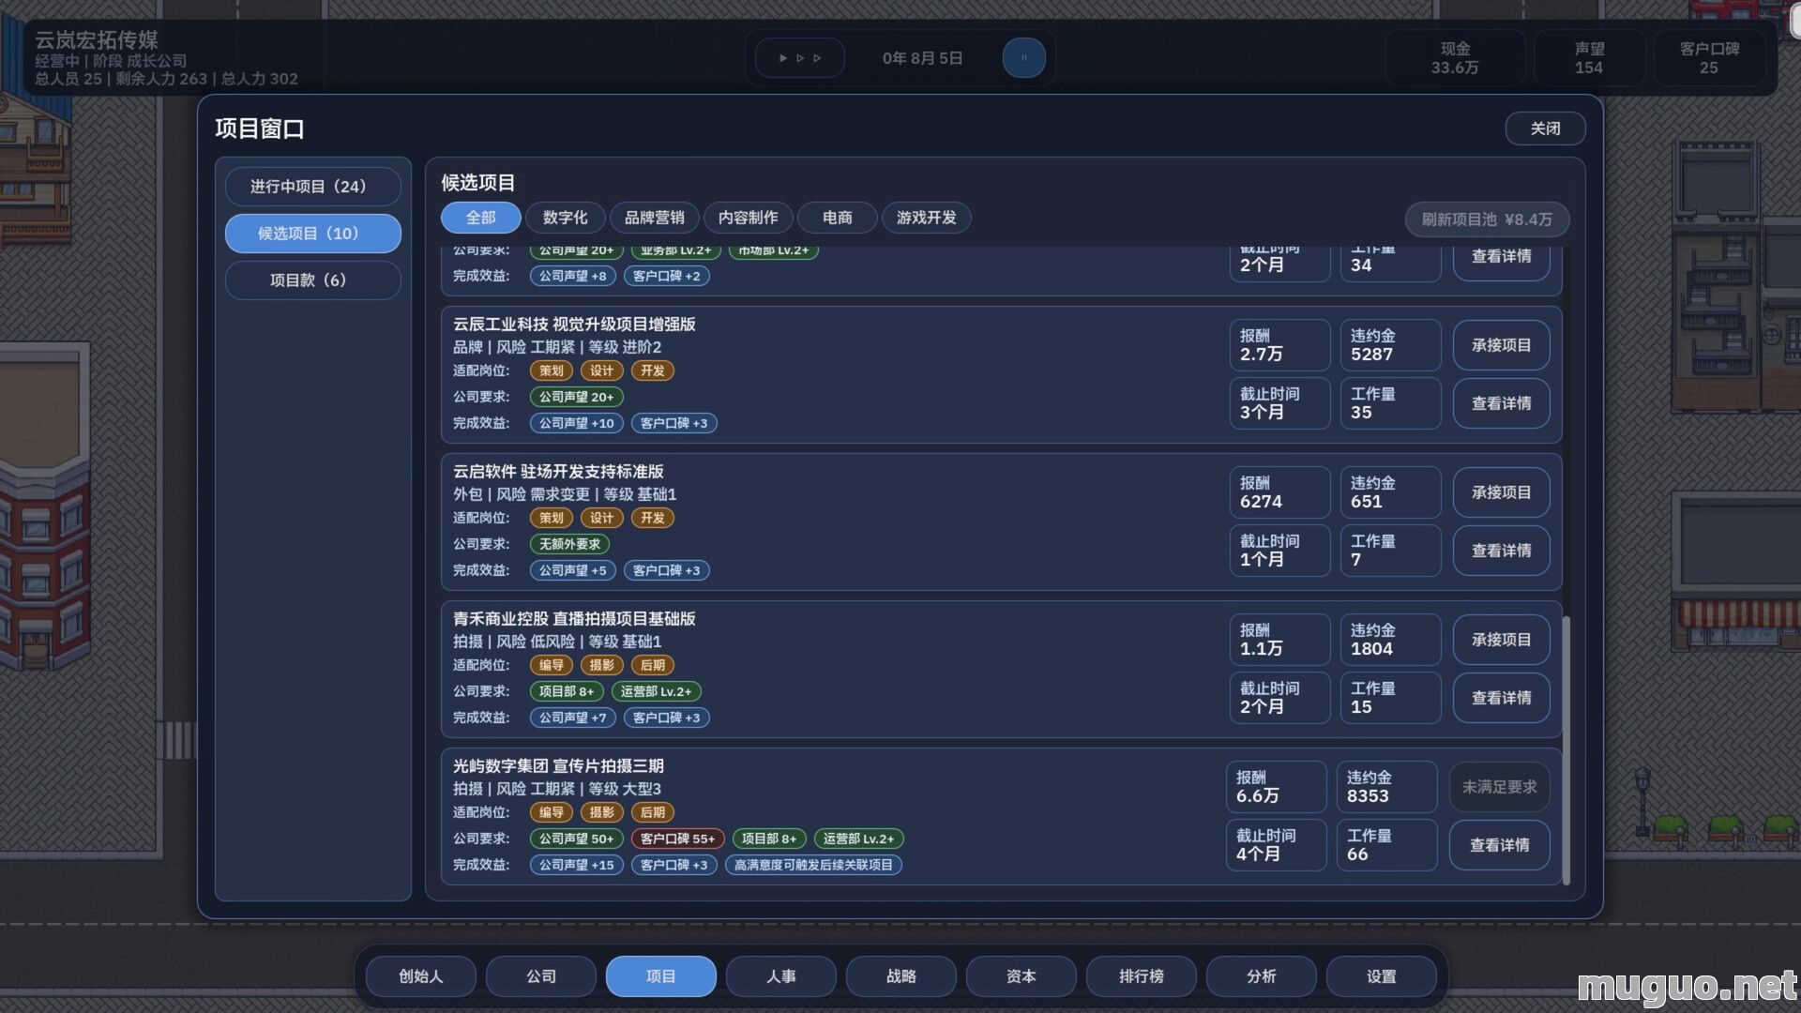Viewport: 1801px width, 1013px height.
Task: Close the project window with 关闭
Action: point(1545,129)
